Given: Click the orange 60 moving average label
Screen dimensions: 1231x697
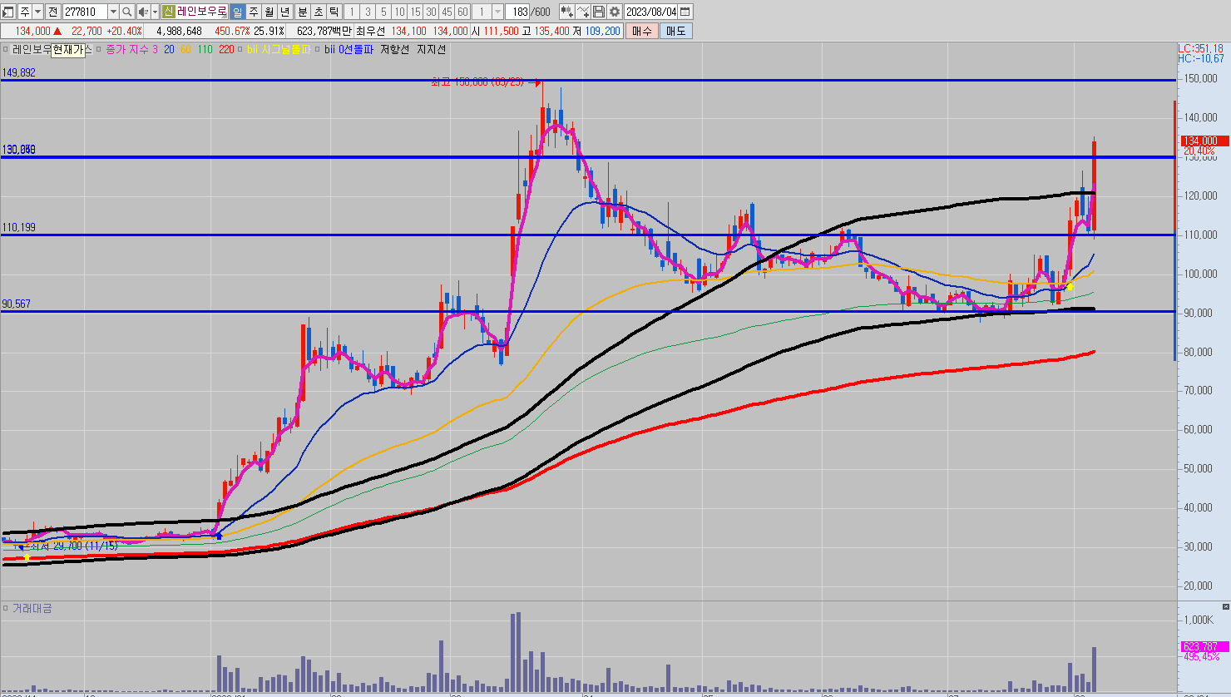Looking at the screenshot, I should (x=185, y=49).
